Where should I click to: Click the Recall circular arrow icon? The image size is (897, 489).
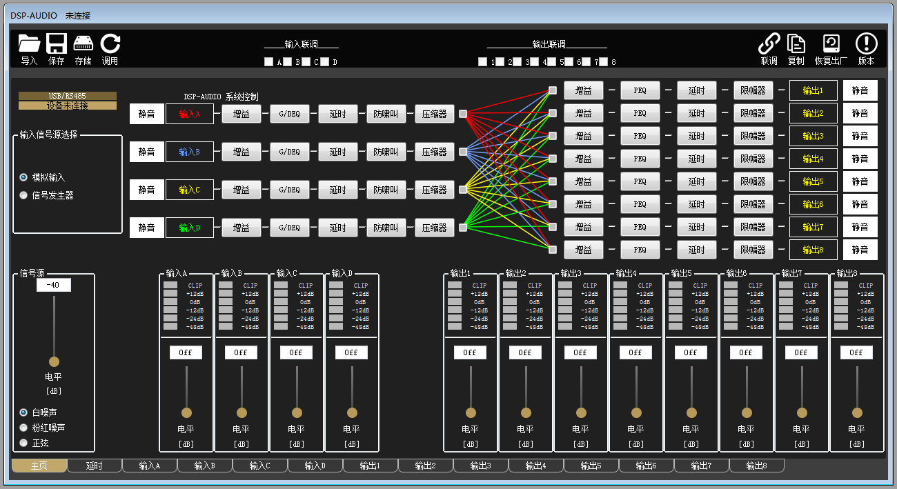pyautogui.click(x=110, y=44)
